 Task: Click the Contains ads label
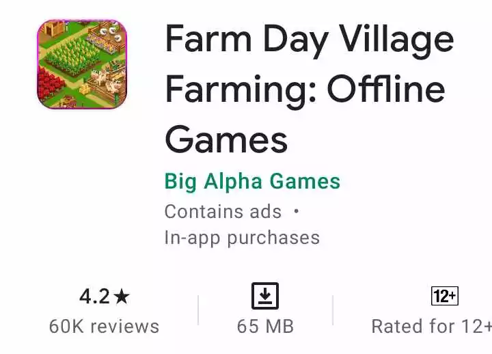click(x=223, y=212)
